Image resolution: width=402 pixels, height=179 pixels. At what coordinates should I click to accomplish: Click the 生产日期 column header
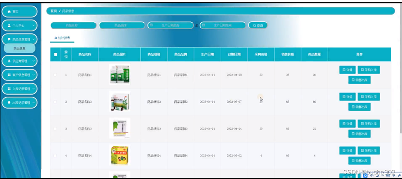(208, 55)
